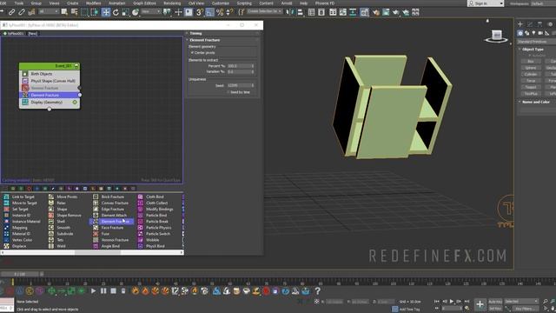
Task: Toggle the Display (Geometry) operator on indicator
Action: [x=75, y=103]
